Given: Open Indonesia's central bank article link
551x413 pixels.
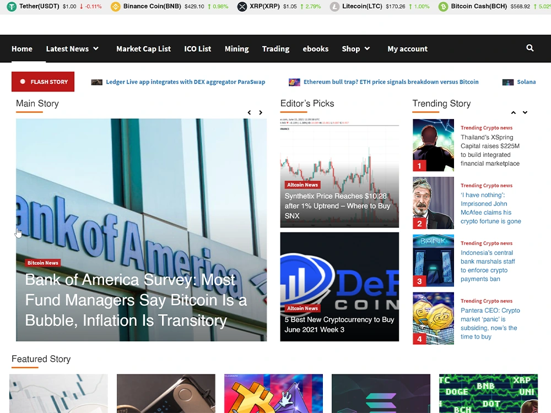Looking at the screenshot, I should 488,266.
